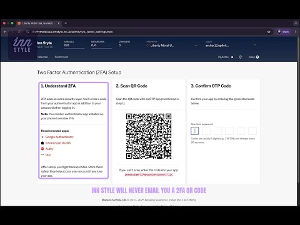300x225 pixels.
Task: Open the Calendar menu item
Action: [x=42, y=57]
